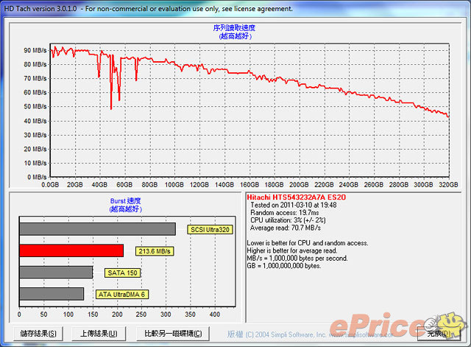Viewport: 471px width, 347px height.
Task: Click the copyright 2004 Simpli Software text
Action: [x=309, y=334]
